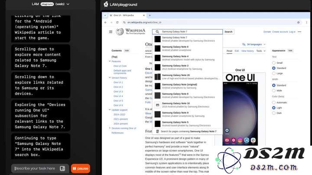This screenshot has height=175, width=312.
Task: Click the magnifier icon in search box
Action: (x=157, y=32)
